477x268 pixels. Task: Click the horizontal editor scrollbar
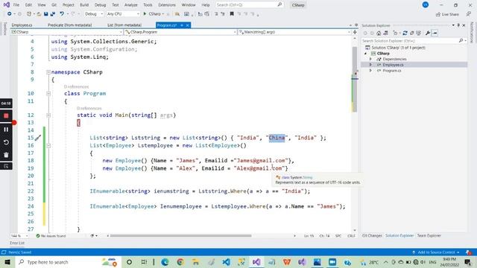point(180,236)
